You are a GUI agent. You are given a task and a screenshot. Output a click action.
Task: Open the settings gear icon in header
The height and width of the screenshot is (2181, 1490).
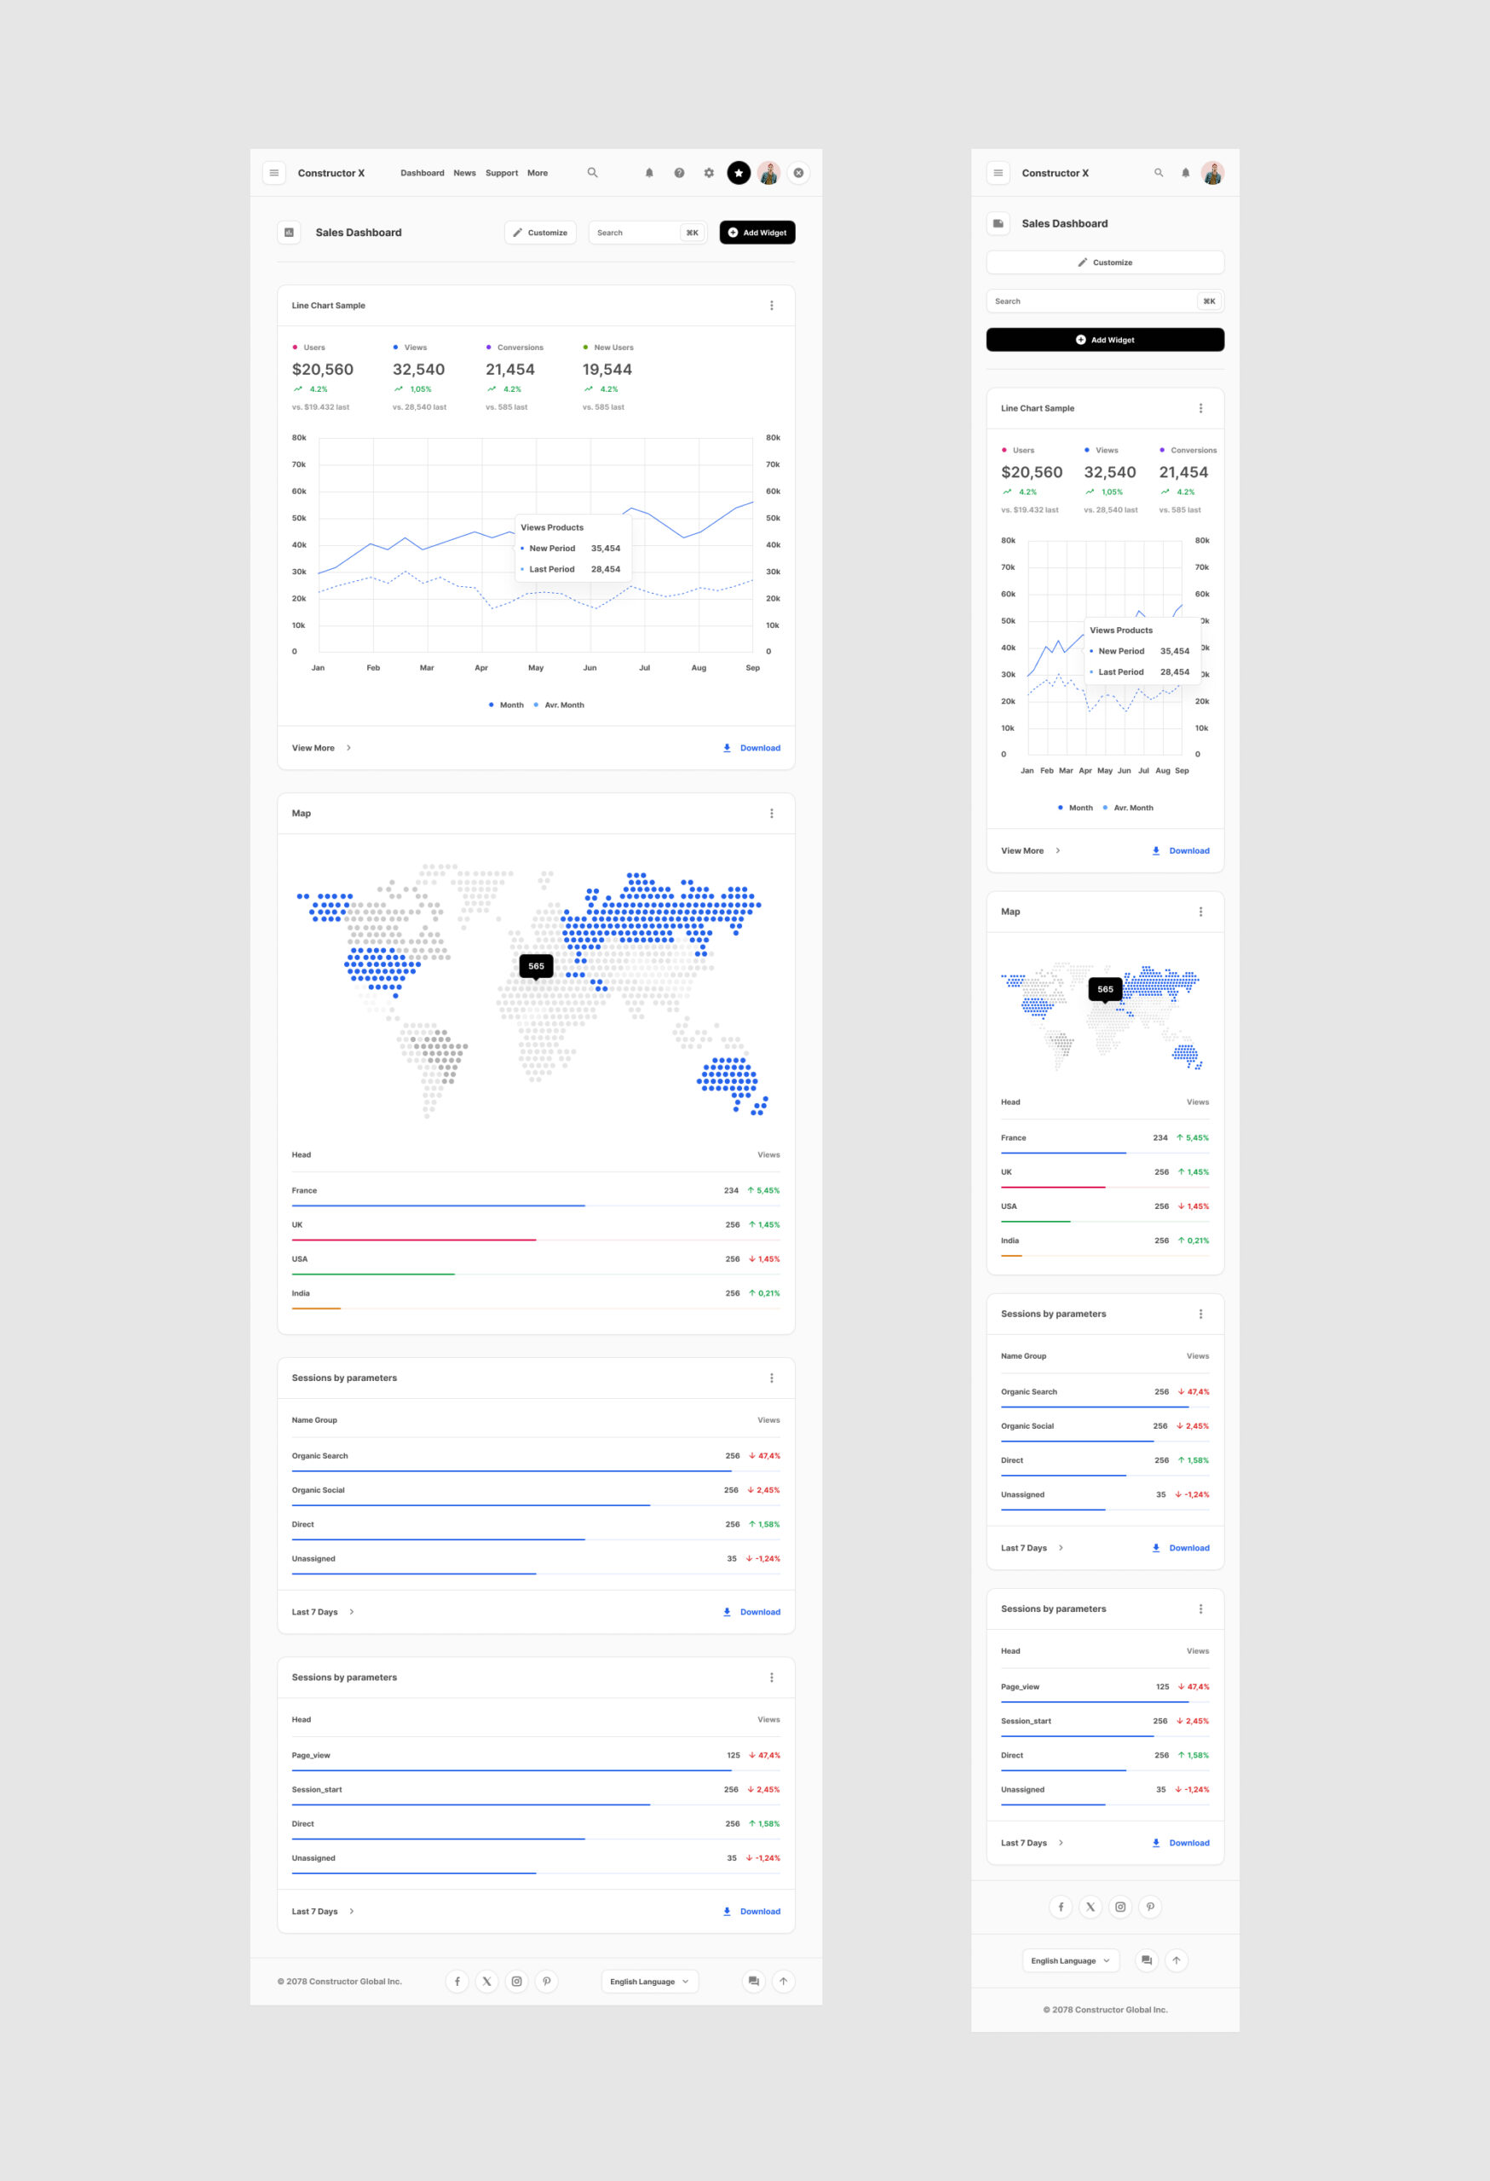[x=710, y=173]
